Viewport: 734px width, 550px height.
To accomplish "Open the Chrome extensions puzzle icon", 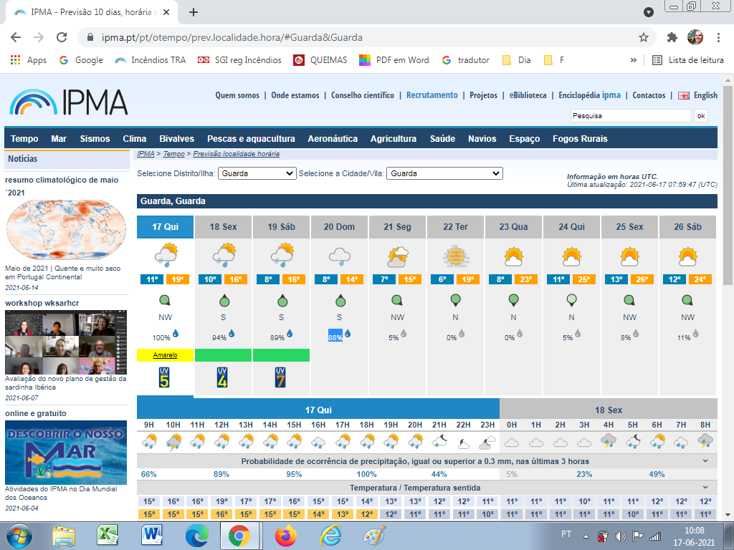I will pos(672,37).
